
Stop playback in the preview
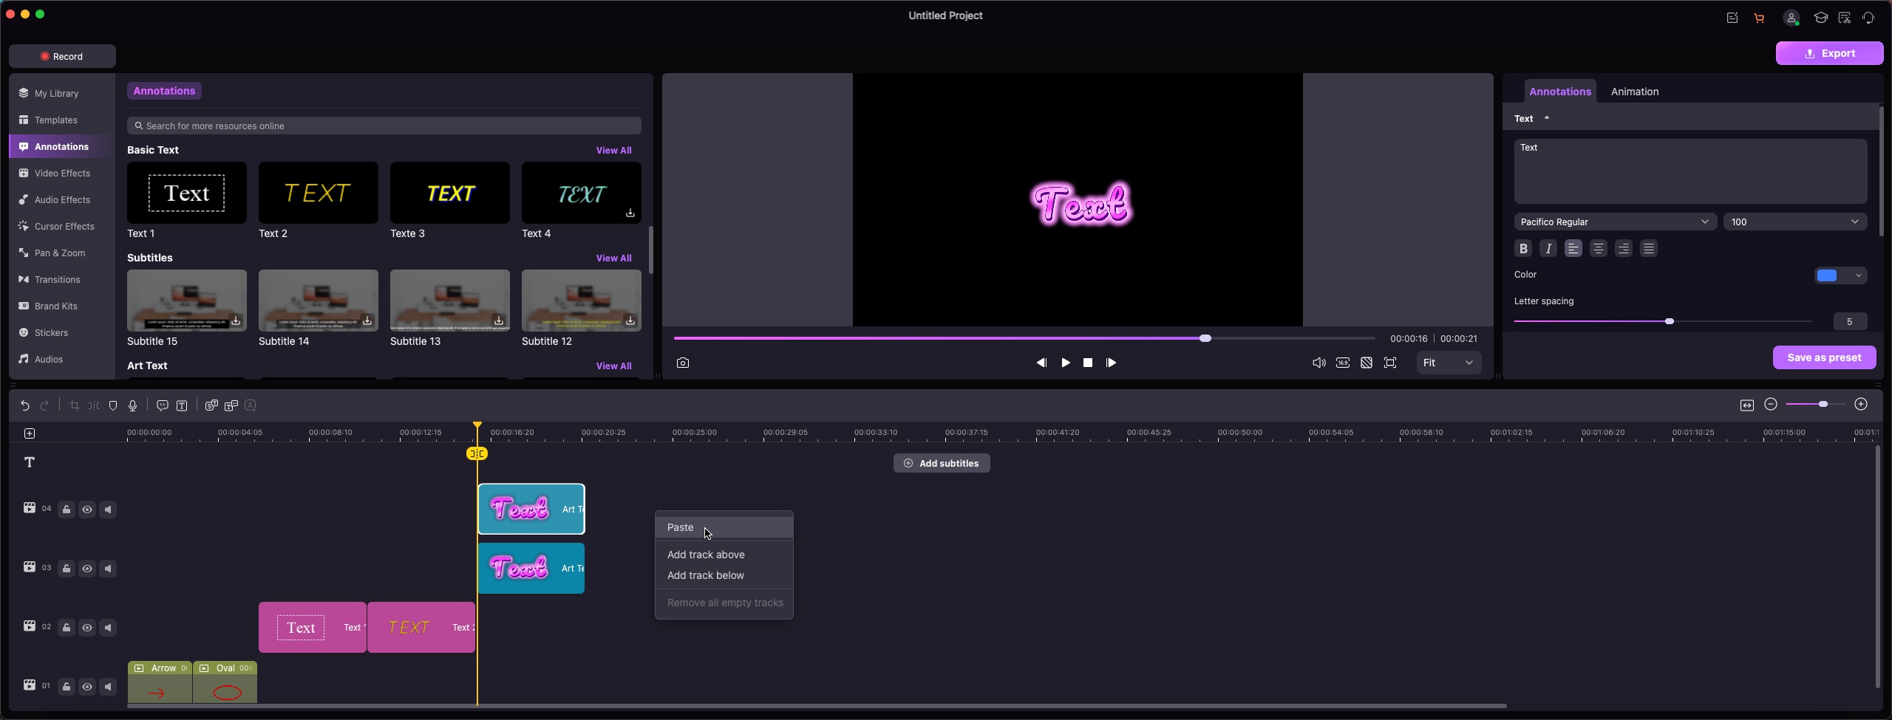coord(1088,363)
